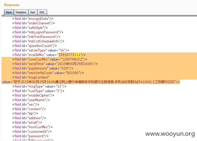Click the questionCount field line
The width and height of the screenshot is (197, 141).
[35, 46]
